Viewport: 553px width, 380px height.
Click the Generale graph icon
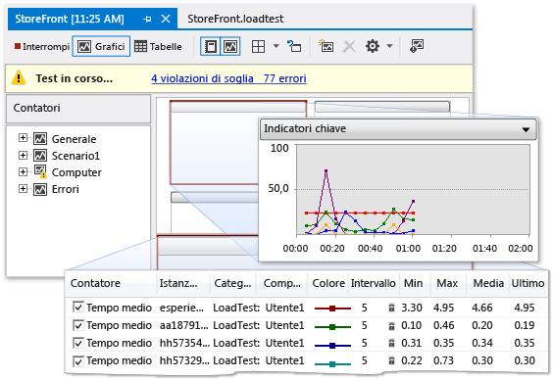point(40,139)
